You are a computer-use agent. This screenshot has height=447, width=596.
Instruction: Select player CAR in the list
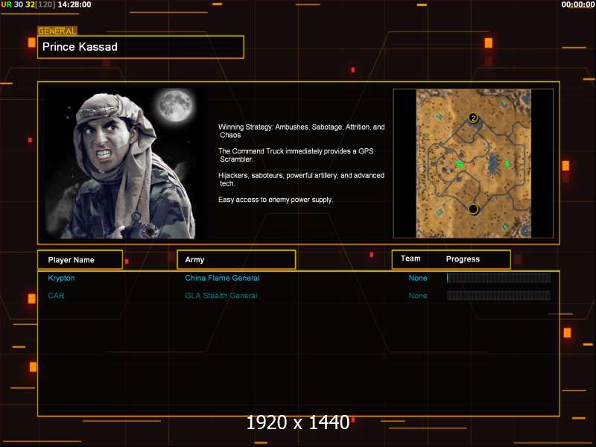[56, 296]
